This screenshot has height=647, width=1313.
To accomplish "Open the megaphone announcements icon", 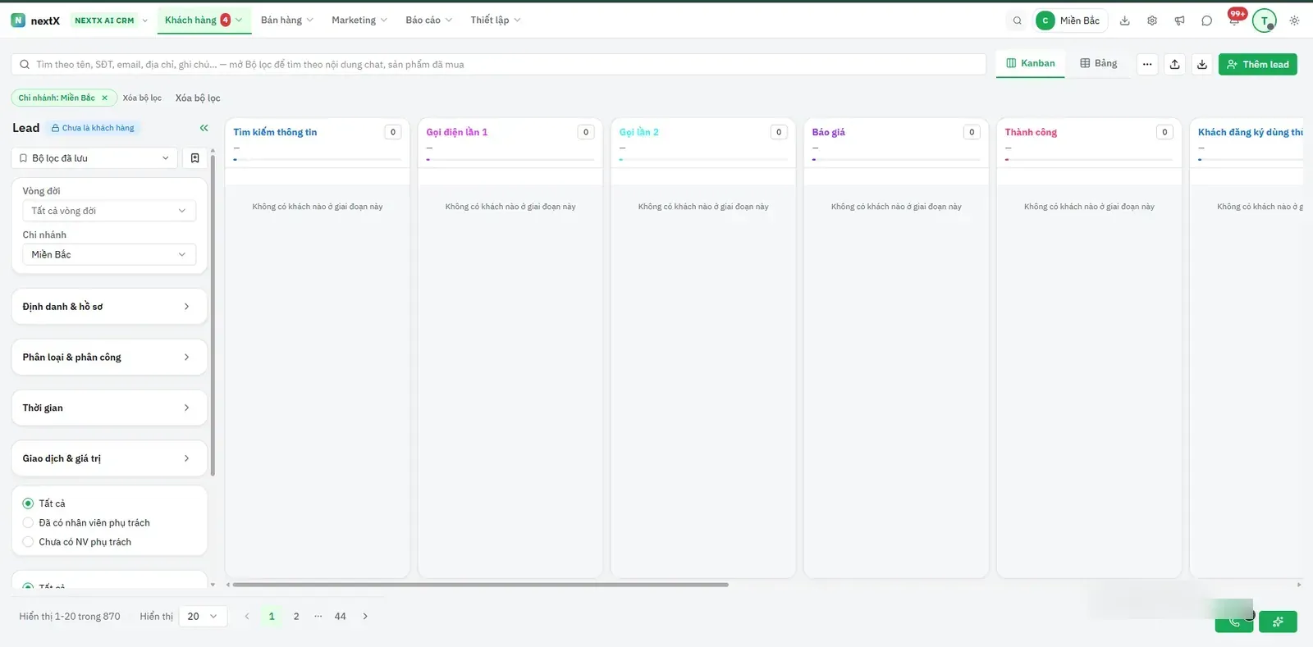I will (1179, 21).
